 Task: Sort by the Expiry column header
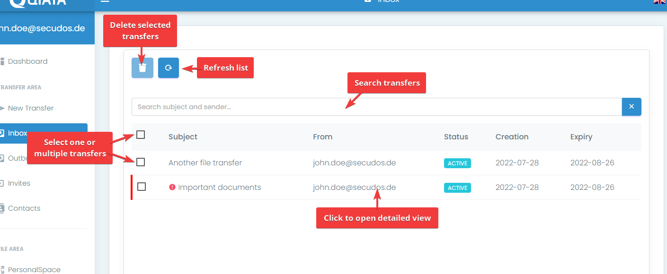(581, 137)
